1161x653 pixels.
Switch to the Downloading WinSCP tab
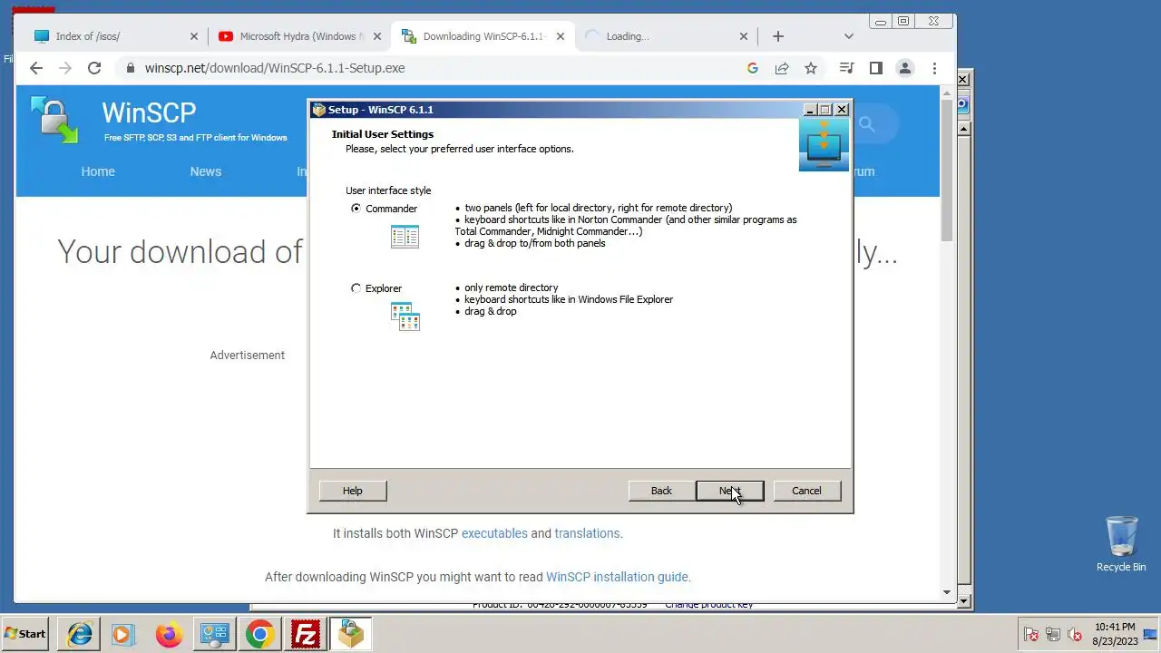[x=483, y=36]
